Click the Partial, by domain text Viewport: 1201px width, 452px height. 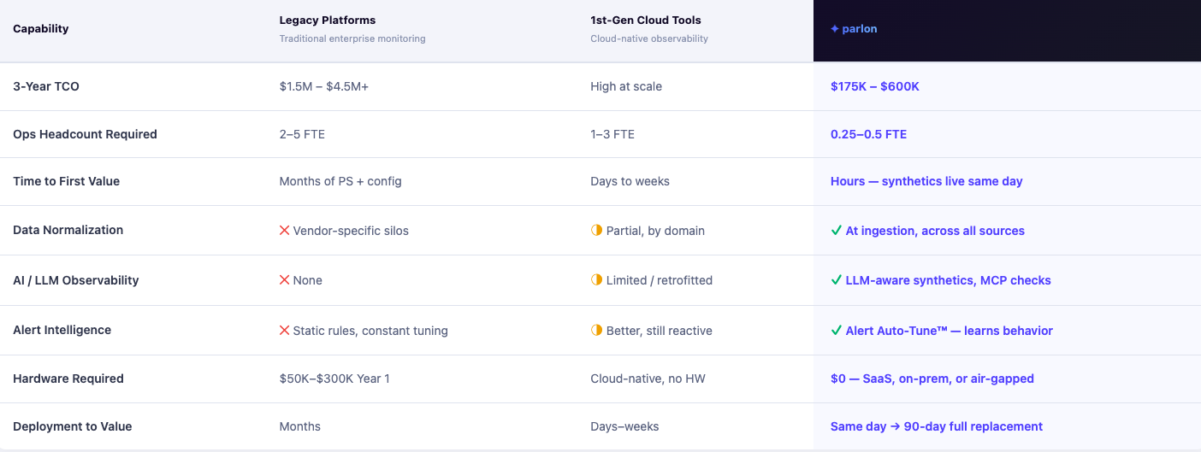[655, 231]
